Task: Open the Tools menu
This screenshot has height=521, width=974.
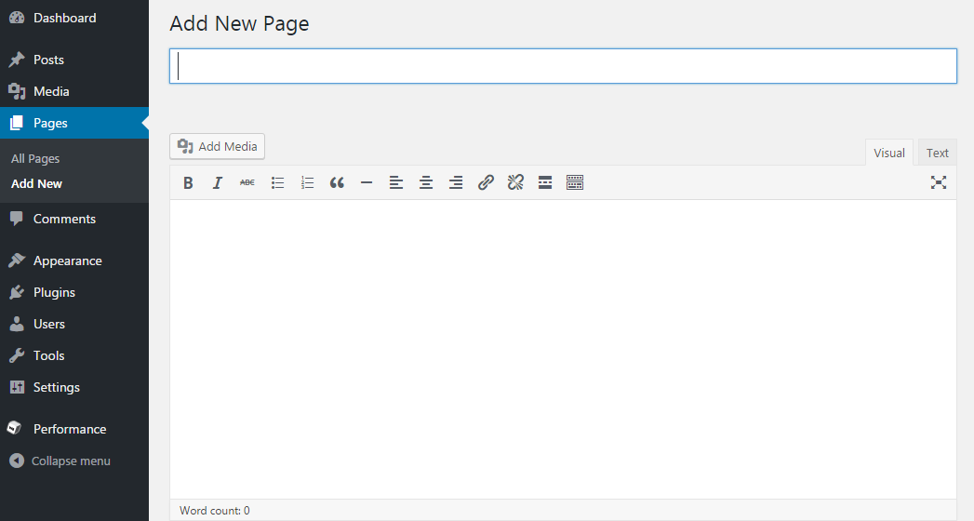Action: tap(74, 355)
